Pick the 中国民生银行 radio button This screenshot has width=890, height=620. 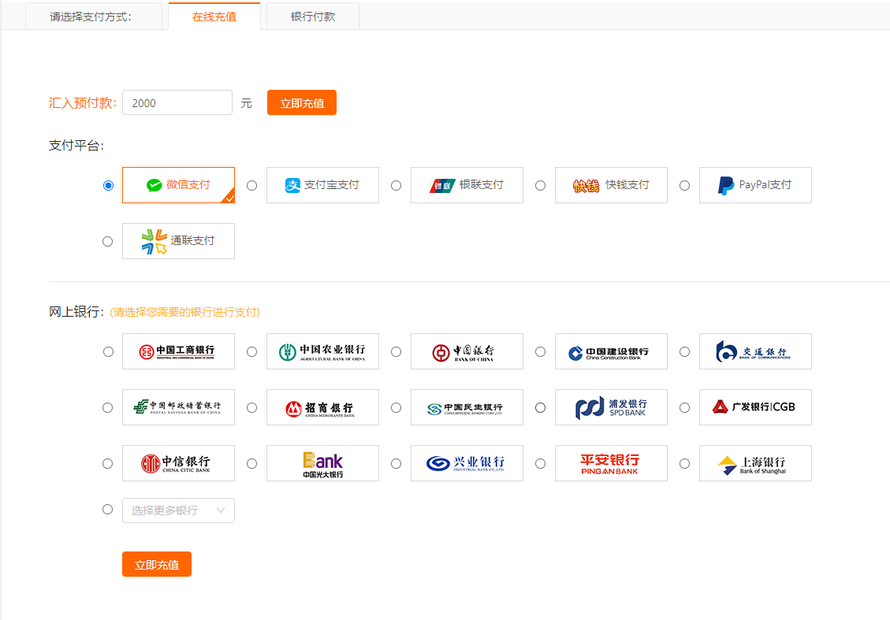pos(397,408)
